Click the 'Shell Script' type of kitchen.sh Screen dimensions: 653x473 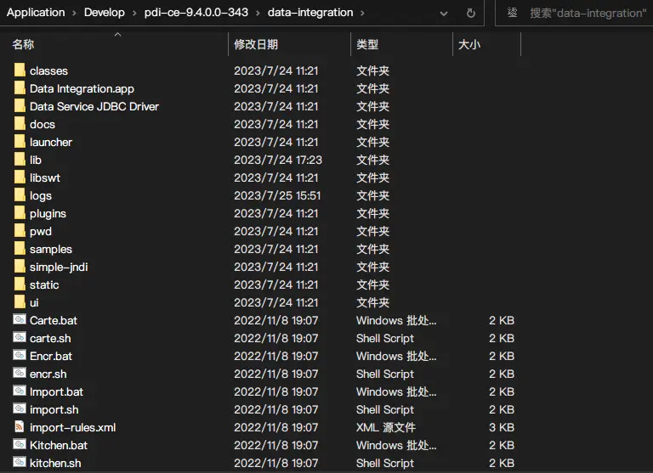(385, 463)
